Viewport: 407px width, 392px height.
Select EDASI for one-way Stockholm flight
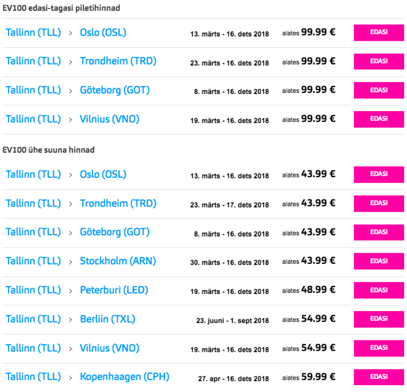378,261
